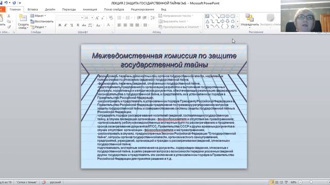
Task: Open the Показ слайдов ribbon tab
Action: pos(114,9)
